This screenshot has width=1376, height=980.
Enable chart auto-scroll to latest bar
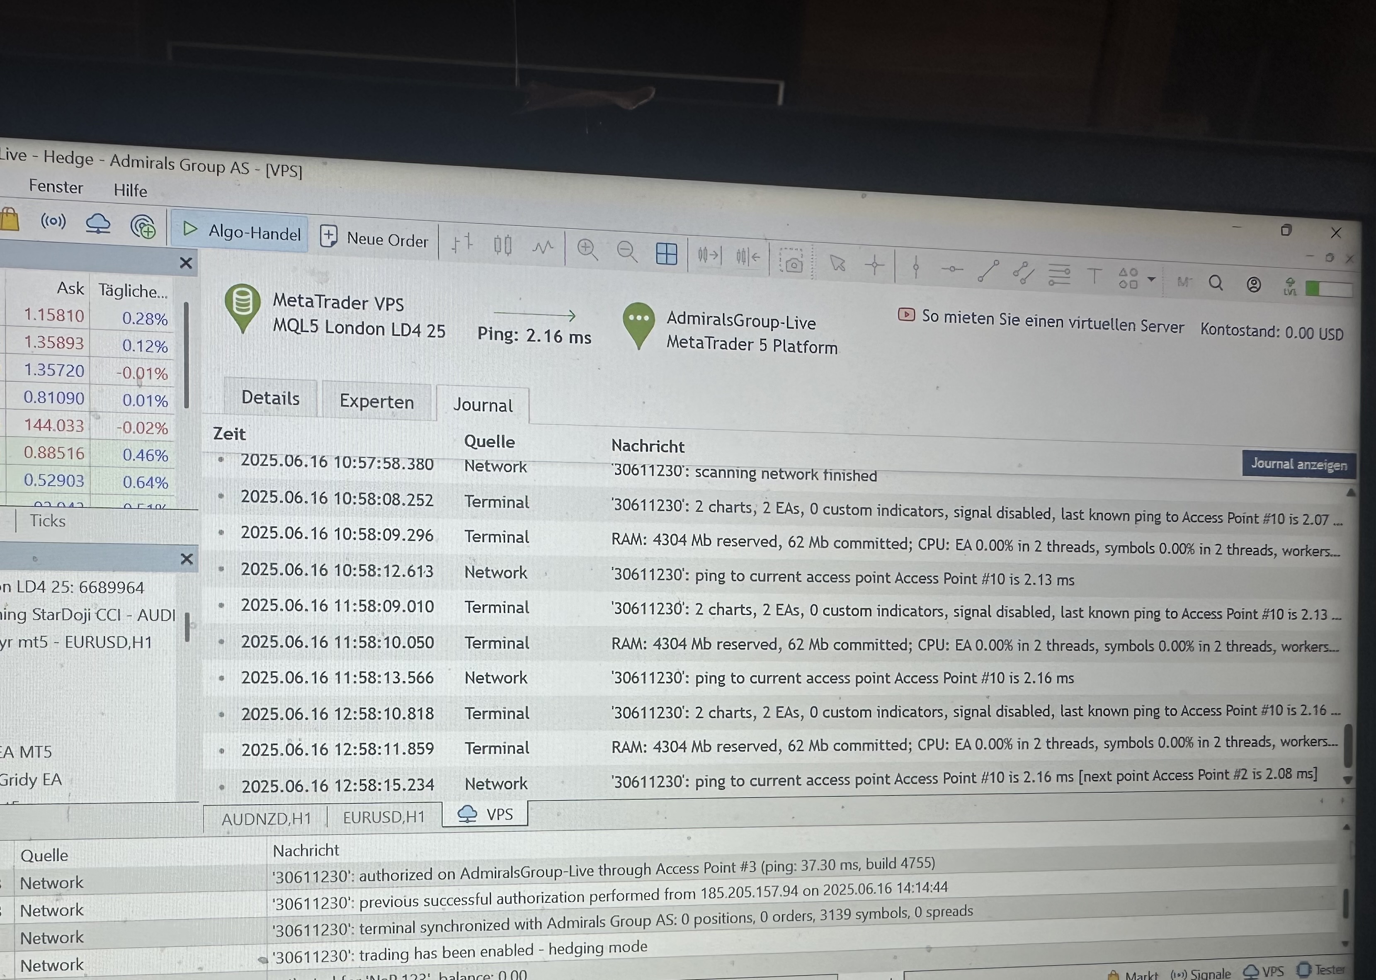tap(709, 255)
